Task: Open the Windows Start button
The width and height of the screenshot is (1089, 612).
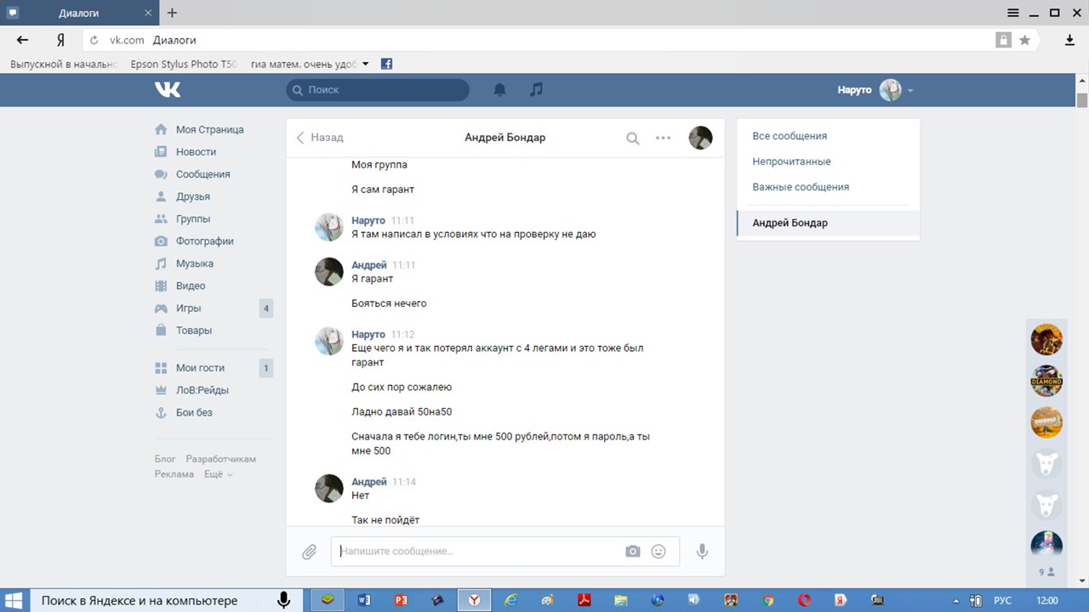Action: [x=15, y=600]
